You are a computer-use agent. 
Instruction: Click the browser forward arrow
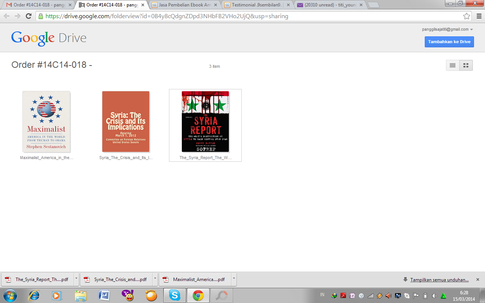17,16
